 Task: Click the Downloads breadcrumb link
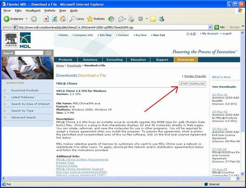pos(74,66)
